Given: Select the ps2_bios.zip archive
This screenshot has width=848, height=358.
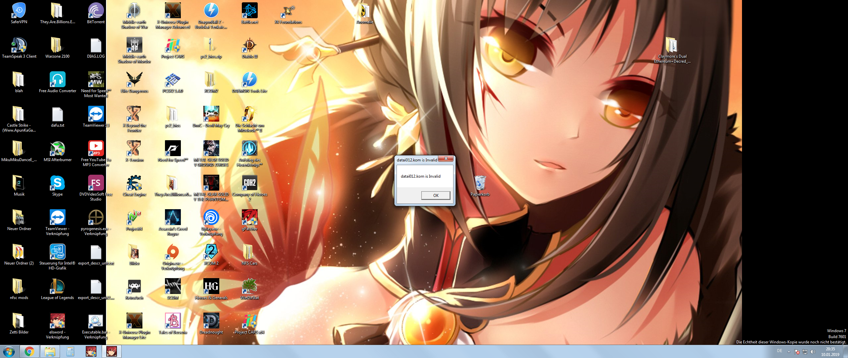Looking at the screenshot, I should coord(211,48).
